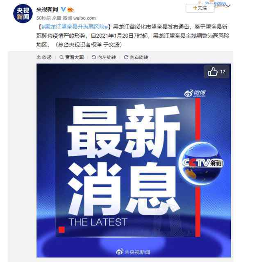Open the 微博 weibo.com source link
Viewport: 259px width, 265px height.
[79, 18]
